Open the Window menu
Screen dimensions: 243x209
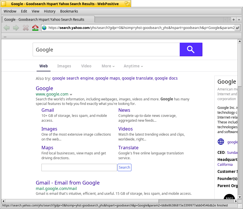point(10,11)
